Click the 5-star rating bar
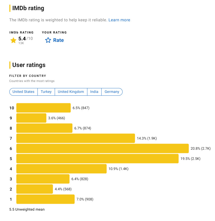215x221 pixels. click(x=97, y=159)
